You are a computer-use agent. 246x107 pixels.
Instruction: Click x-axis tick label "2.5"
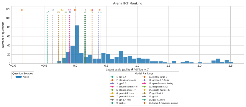pyautogui.click(x=230, y=66)
